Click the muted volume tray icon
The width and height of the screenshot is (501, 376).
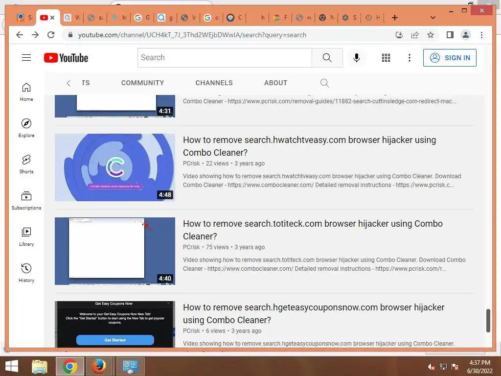tap(431, 367)
